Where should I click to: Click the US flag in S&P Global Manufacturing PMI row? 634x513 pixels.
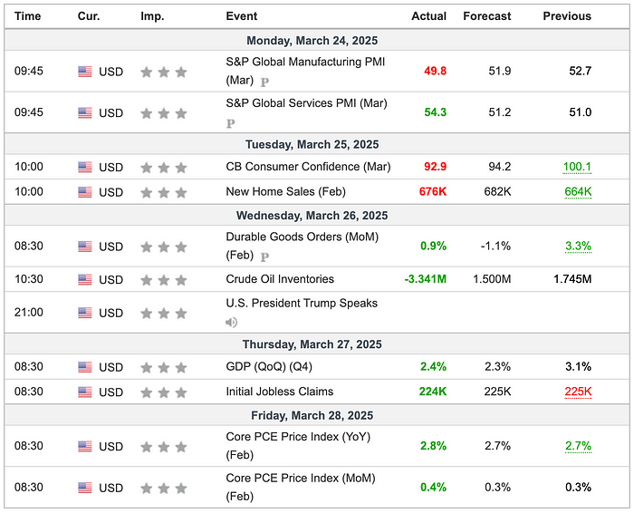pos(85,72)
